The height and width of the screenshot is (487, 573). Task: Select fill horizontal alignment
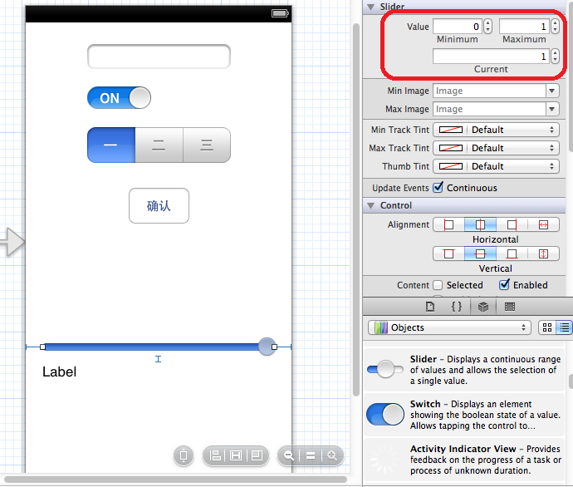click(543, 224)
